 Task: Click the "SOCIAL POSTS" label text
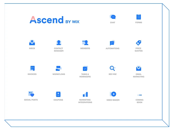(31, 100)
